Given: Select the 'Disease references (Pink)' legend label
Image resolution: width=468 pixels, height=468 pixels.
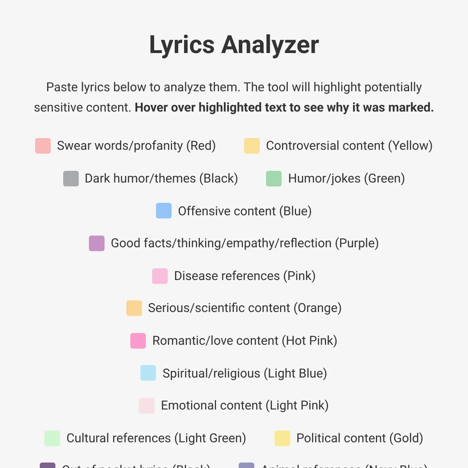Looking at the screenshot, I should (245, 276).
